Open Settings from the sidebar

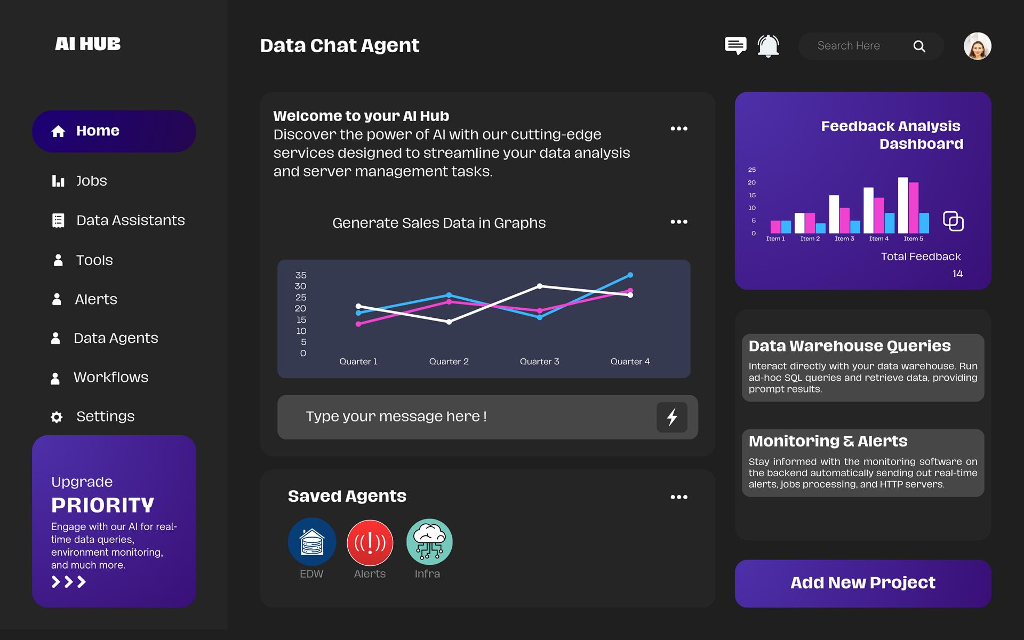[105, 417]
